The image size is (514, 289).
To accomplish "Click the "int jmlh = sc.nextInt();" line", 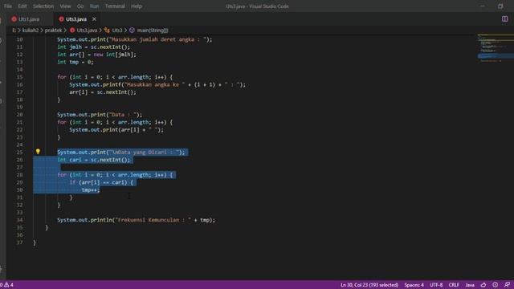I will [x=94, y=47].
